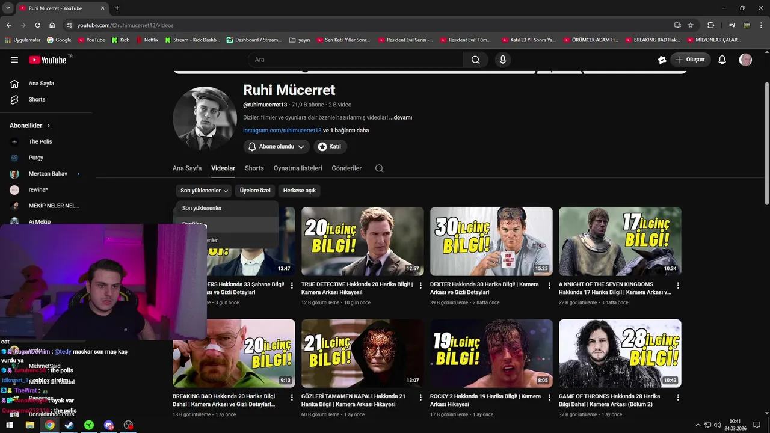Choose Son yüklenenler in the sort menu
Image resolution: width=770 pixels, height=433 pixels.
pos(227,208)
